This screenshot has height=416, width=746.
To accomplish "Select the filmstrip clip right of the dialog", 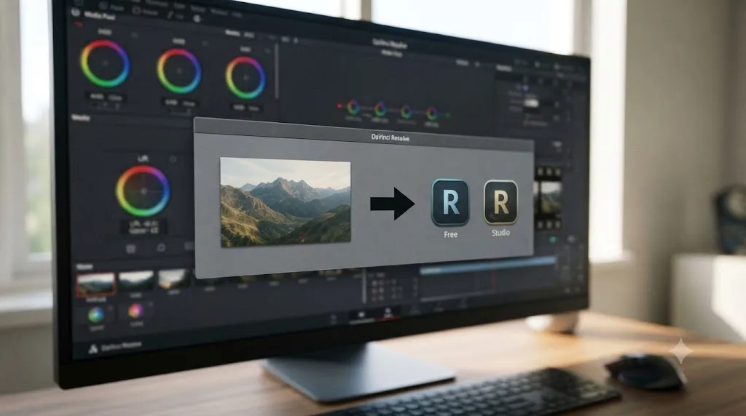I will click(x=548, y=197).
